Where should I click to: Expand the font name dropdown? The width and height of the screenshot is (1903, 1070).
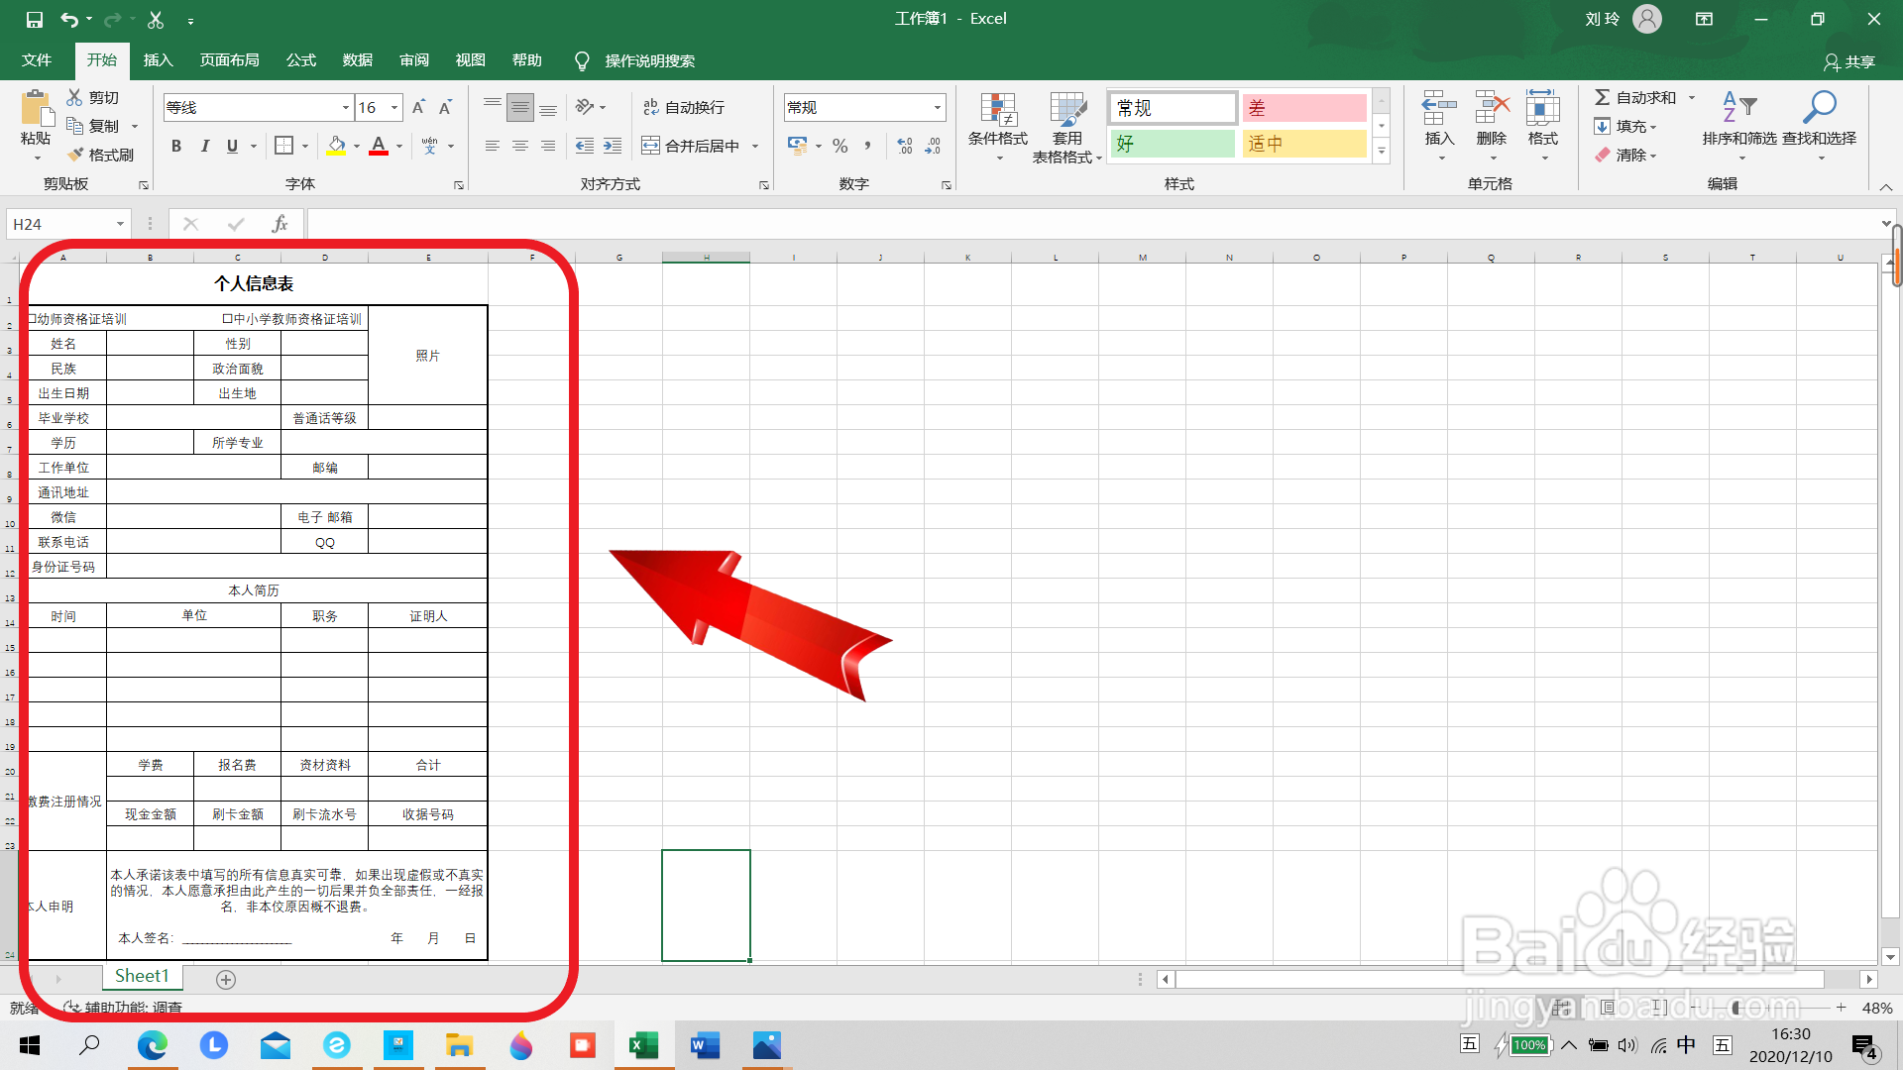(345, 107)
